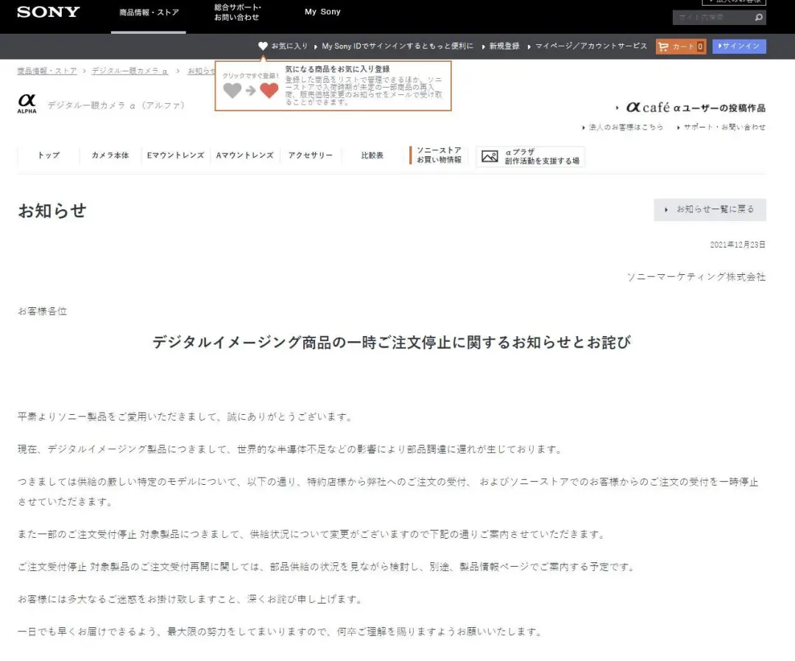Click the サインイン button

pos(739,46)
